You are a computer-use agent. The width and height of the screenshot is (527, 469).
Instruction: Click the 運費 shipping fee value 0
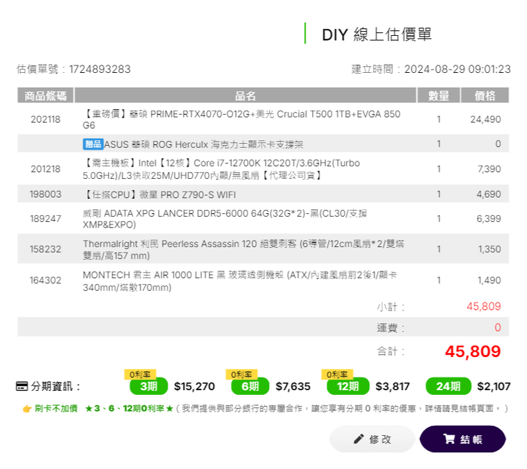498,327
